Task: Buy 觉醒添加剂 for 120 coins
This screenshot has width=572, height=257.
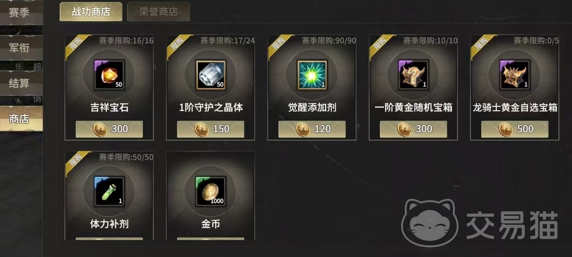Action: pyautogui.click(x=312, y=129)
